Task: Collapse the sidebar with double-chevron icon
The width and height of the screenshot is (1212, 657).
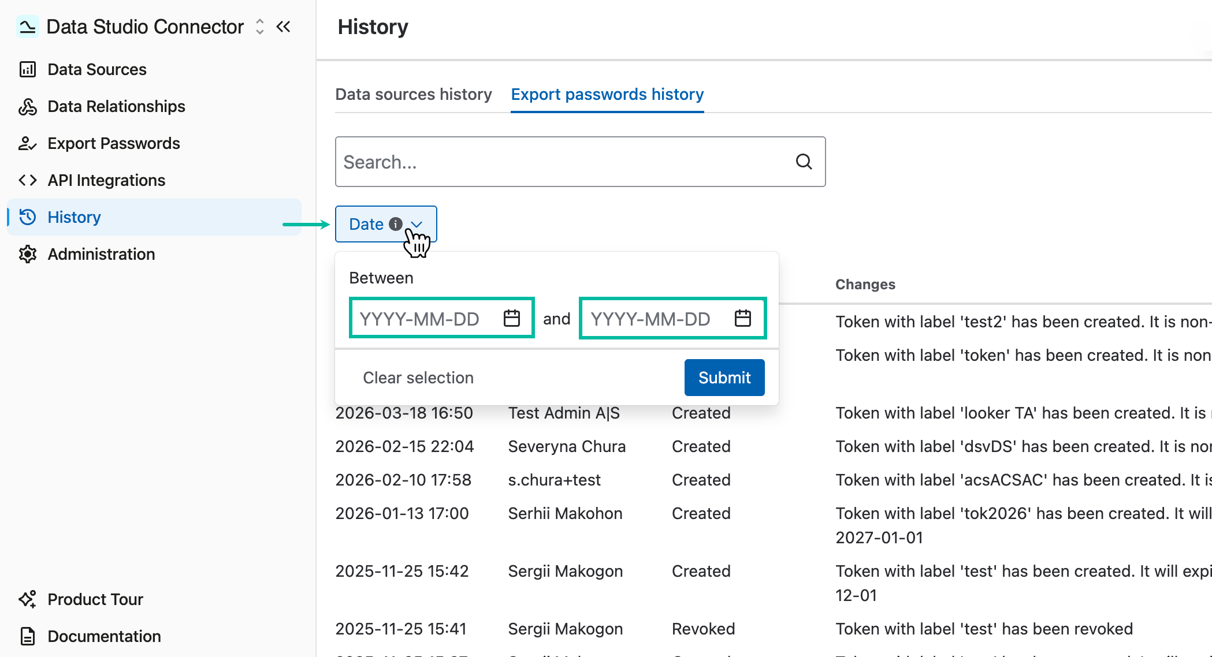Action: (x=284, y=27)
